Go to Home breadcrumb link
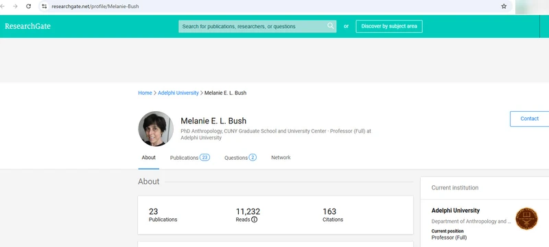549x247 pixels. tap(145, 93)
